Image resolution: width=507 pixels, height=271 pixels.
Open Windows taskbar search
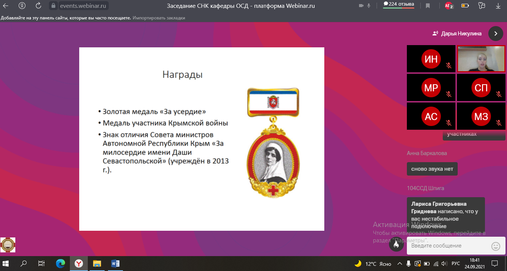click(x=24, y=264)
